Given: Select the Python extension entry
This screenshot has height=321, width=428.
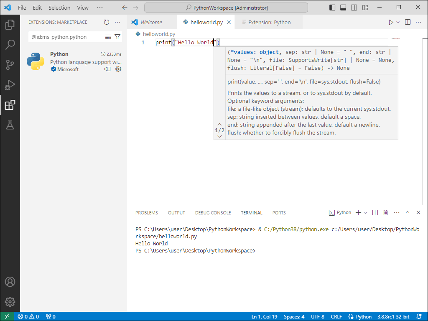Looking at the screenshot, I should coord(74,61).
